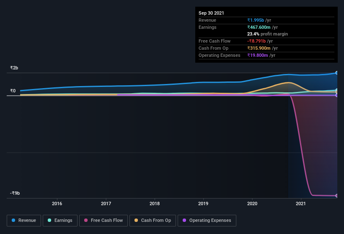Click the 2016 x-axis label
Screen dimensions: 344x234
[x=57, y=203]
